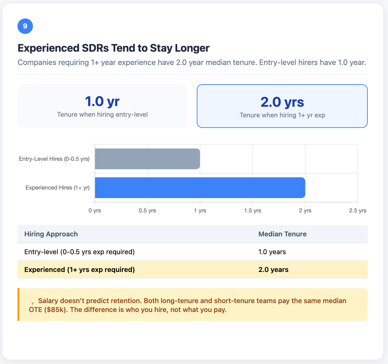Click the Hiring Approach column header
Viewport: 388px width, 364px height.
(x=51, y=234)
